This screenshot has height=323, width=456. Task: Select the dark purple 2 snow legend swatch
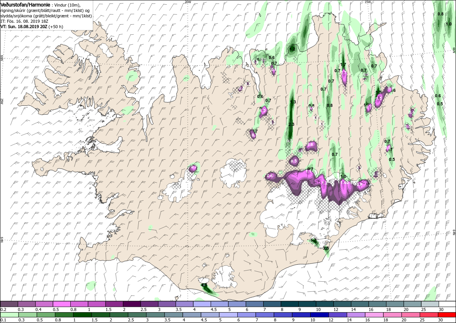(x=131, y=304)
